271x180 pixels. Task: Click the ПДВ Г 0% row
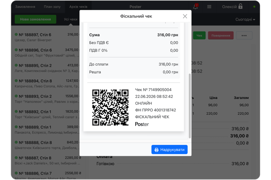[133, 50]
